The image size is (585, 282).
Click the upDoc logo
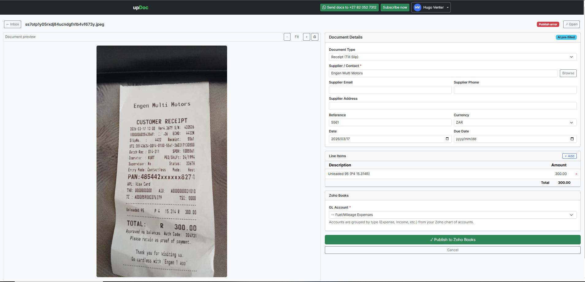point(140,7)
